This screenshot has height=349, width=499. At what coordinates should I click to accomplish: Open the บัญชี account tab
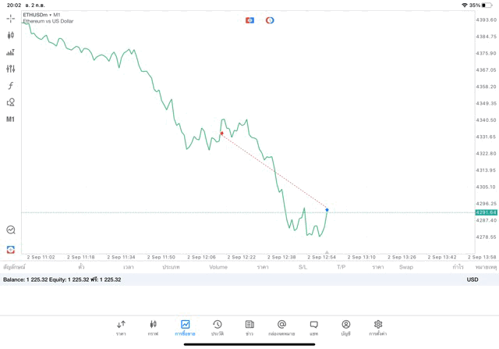click(345, 328)
